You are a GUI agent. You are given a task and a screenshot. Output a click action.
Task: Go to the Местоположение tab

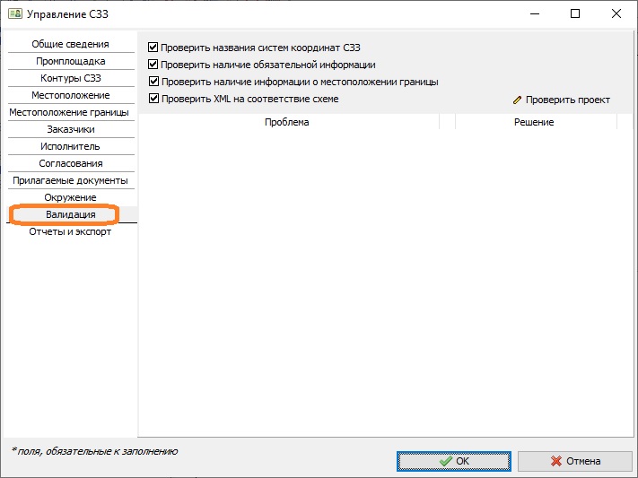[x=70, y=95]
